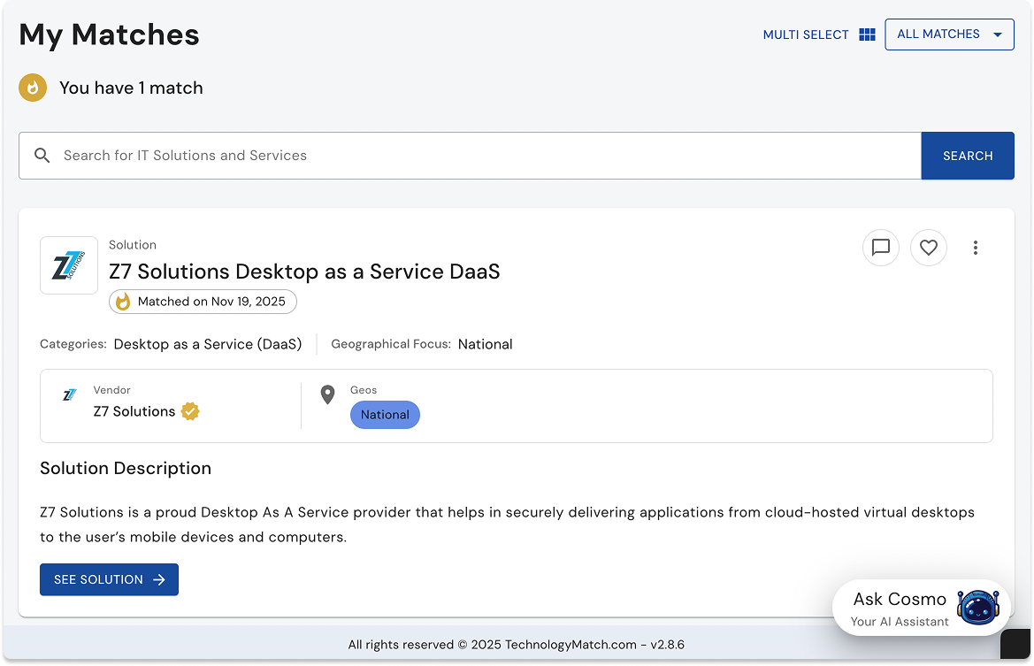Open the chat message icon for Z7 Solutions

(880, 248)
